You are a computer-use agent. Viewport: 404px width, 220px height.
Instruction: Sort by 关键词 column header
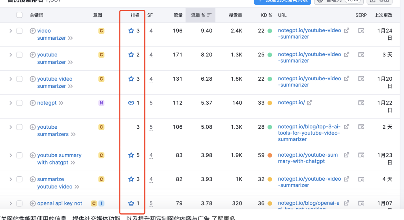pyautogui.click(x=36, y=15)
